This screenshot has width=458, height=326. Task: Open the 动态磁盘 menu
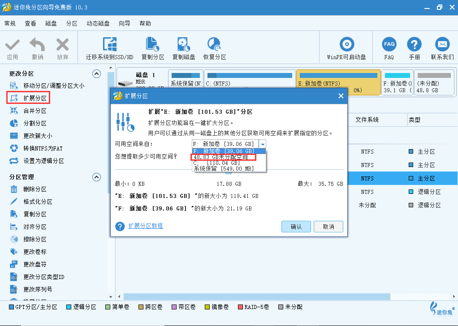point(98,23)
